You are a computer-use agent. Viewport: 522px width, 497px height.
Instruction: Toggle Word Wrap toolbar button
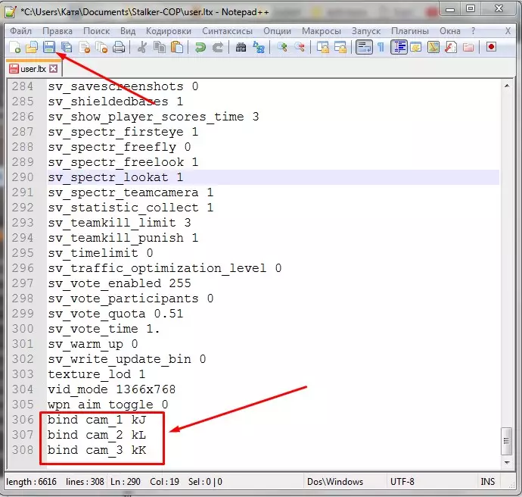tap(364, 47)
